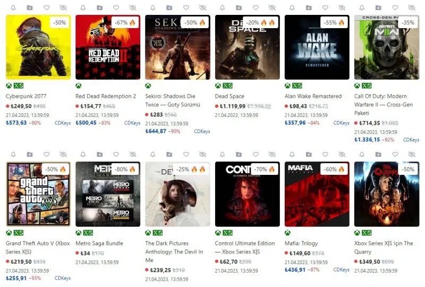
Task: Click The Dark Pictures Devil In Me cover image
Action: [x=177, y=194]
